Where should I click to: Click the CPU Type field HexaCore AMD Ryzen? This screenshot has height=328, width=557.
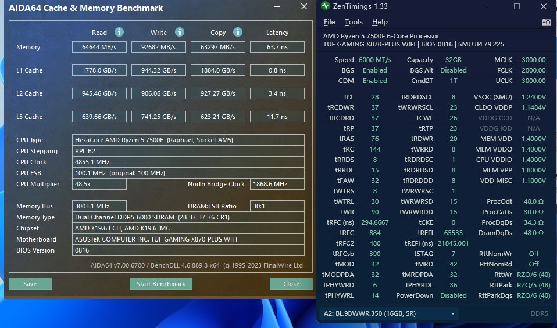[x=188, y=140]
